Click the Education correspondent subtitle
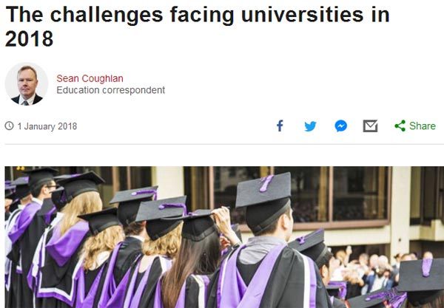The height and width of the screenshot is (308, 444). 110,90
